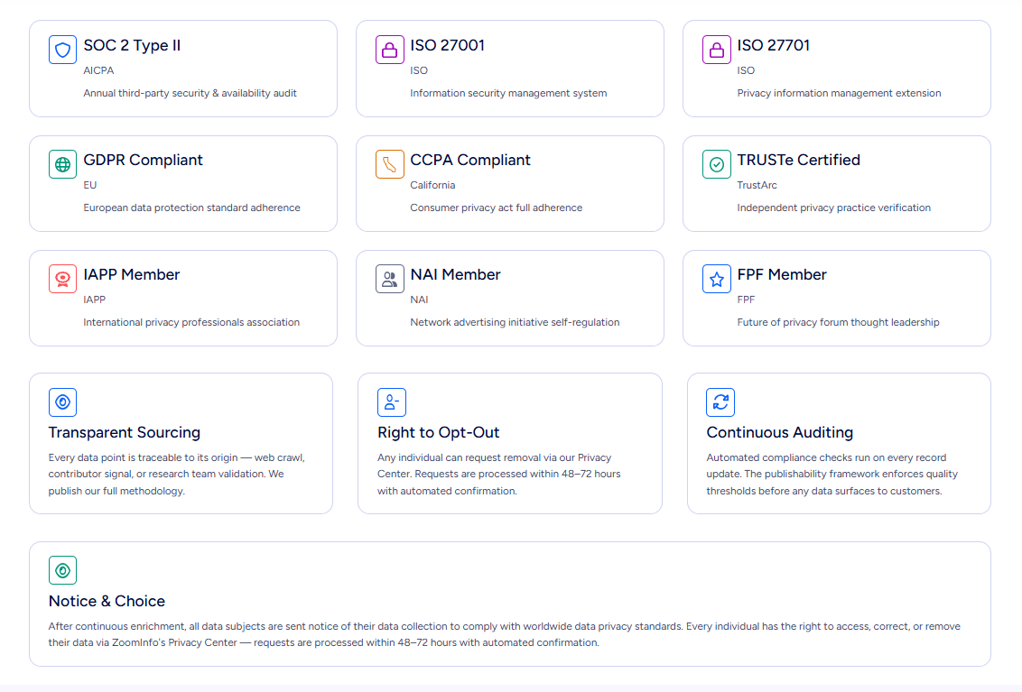The image size is (1022, 692).
Task: Open the GDPR Compliant card title
Action: (x=143, y=160)
